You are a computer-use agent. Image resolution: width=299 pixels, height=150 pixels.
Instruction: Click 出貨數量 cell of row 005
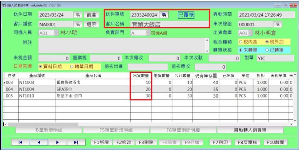tap(141, 96)
